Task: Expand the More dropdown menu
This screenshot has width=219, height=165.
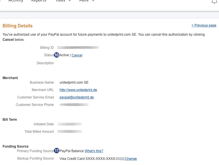Action: coord(87,1)
